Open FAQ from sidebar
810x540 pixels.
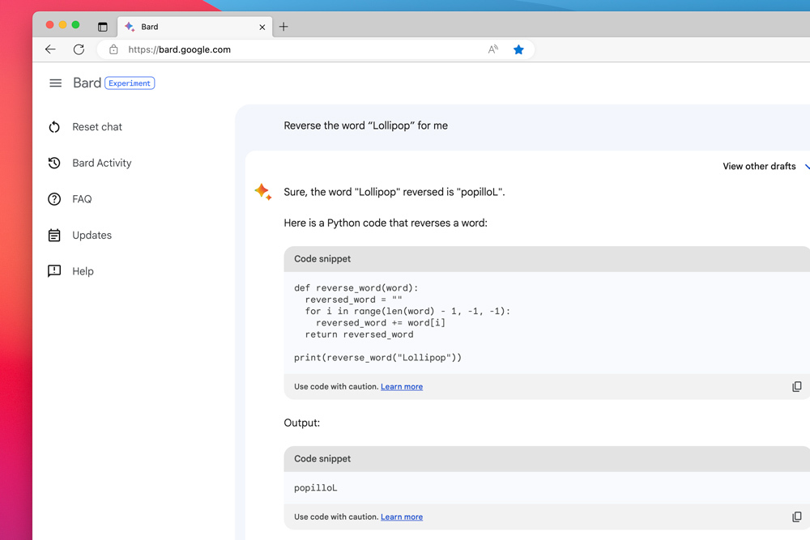82,199
